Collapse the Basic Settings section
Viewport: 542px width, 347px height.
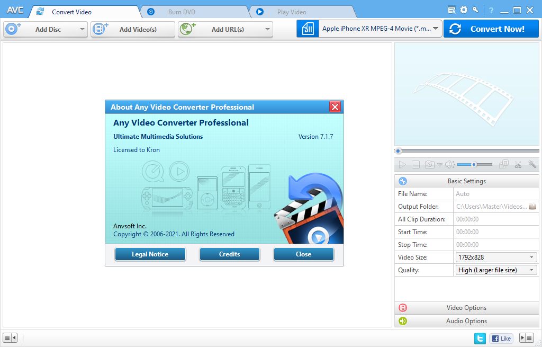467,181
